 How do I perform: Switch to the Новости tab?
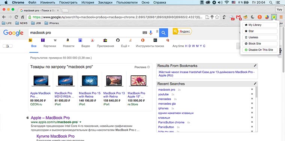(x=69, y=46)
